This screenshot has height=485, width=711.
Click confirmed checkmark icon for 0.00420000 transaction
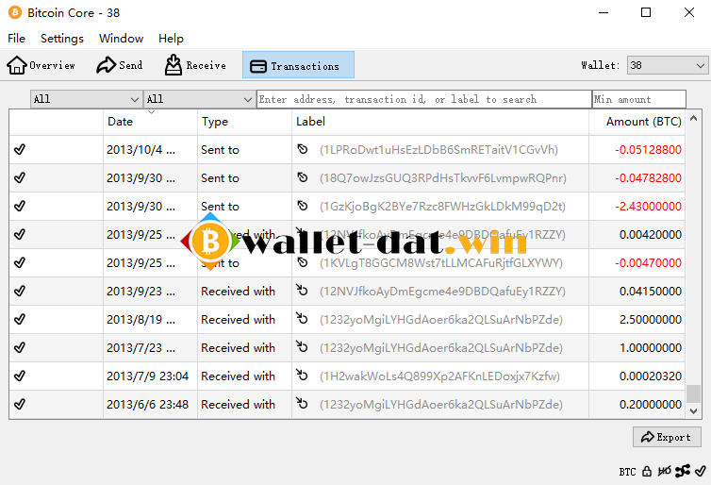pos(20,235)
